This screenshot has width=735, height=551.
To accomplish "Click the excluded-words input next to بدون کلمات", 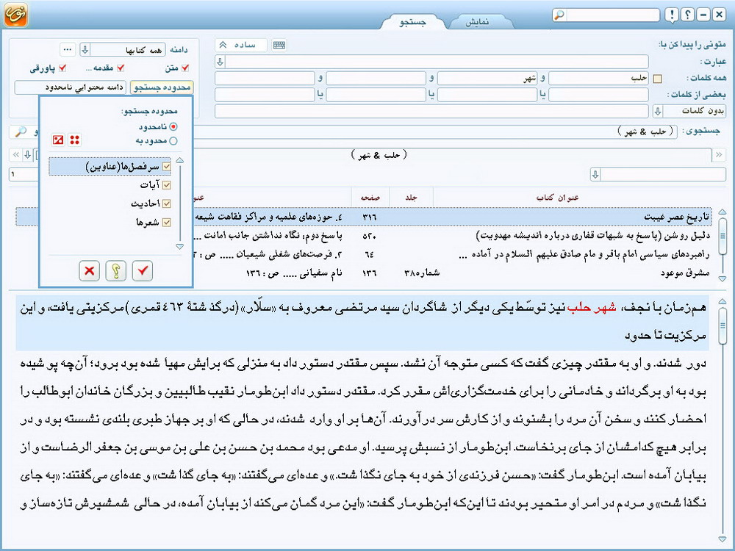I will [431, 111].
